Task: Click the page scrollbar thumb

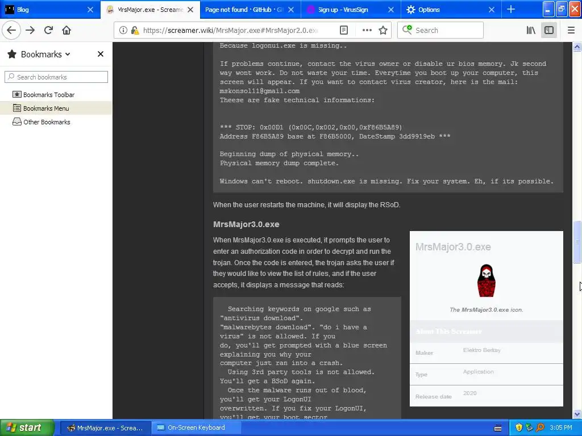Action: (577, 242)
